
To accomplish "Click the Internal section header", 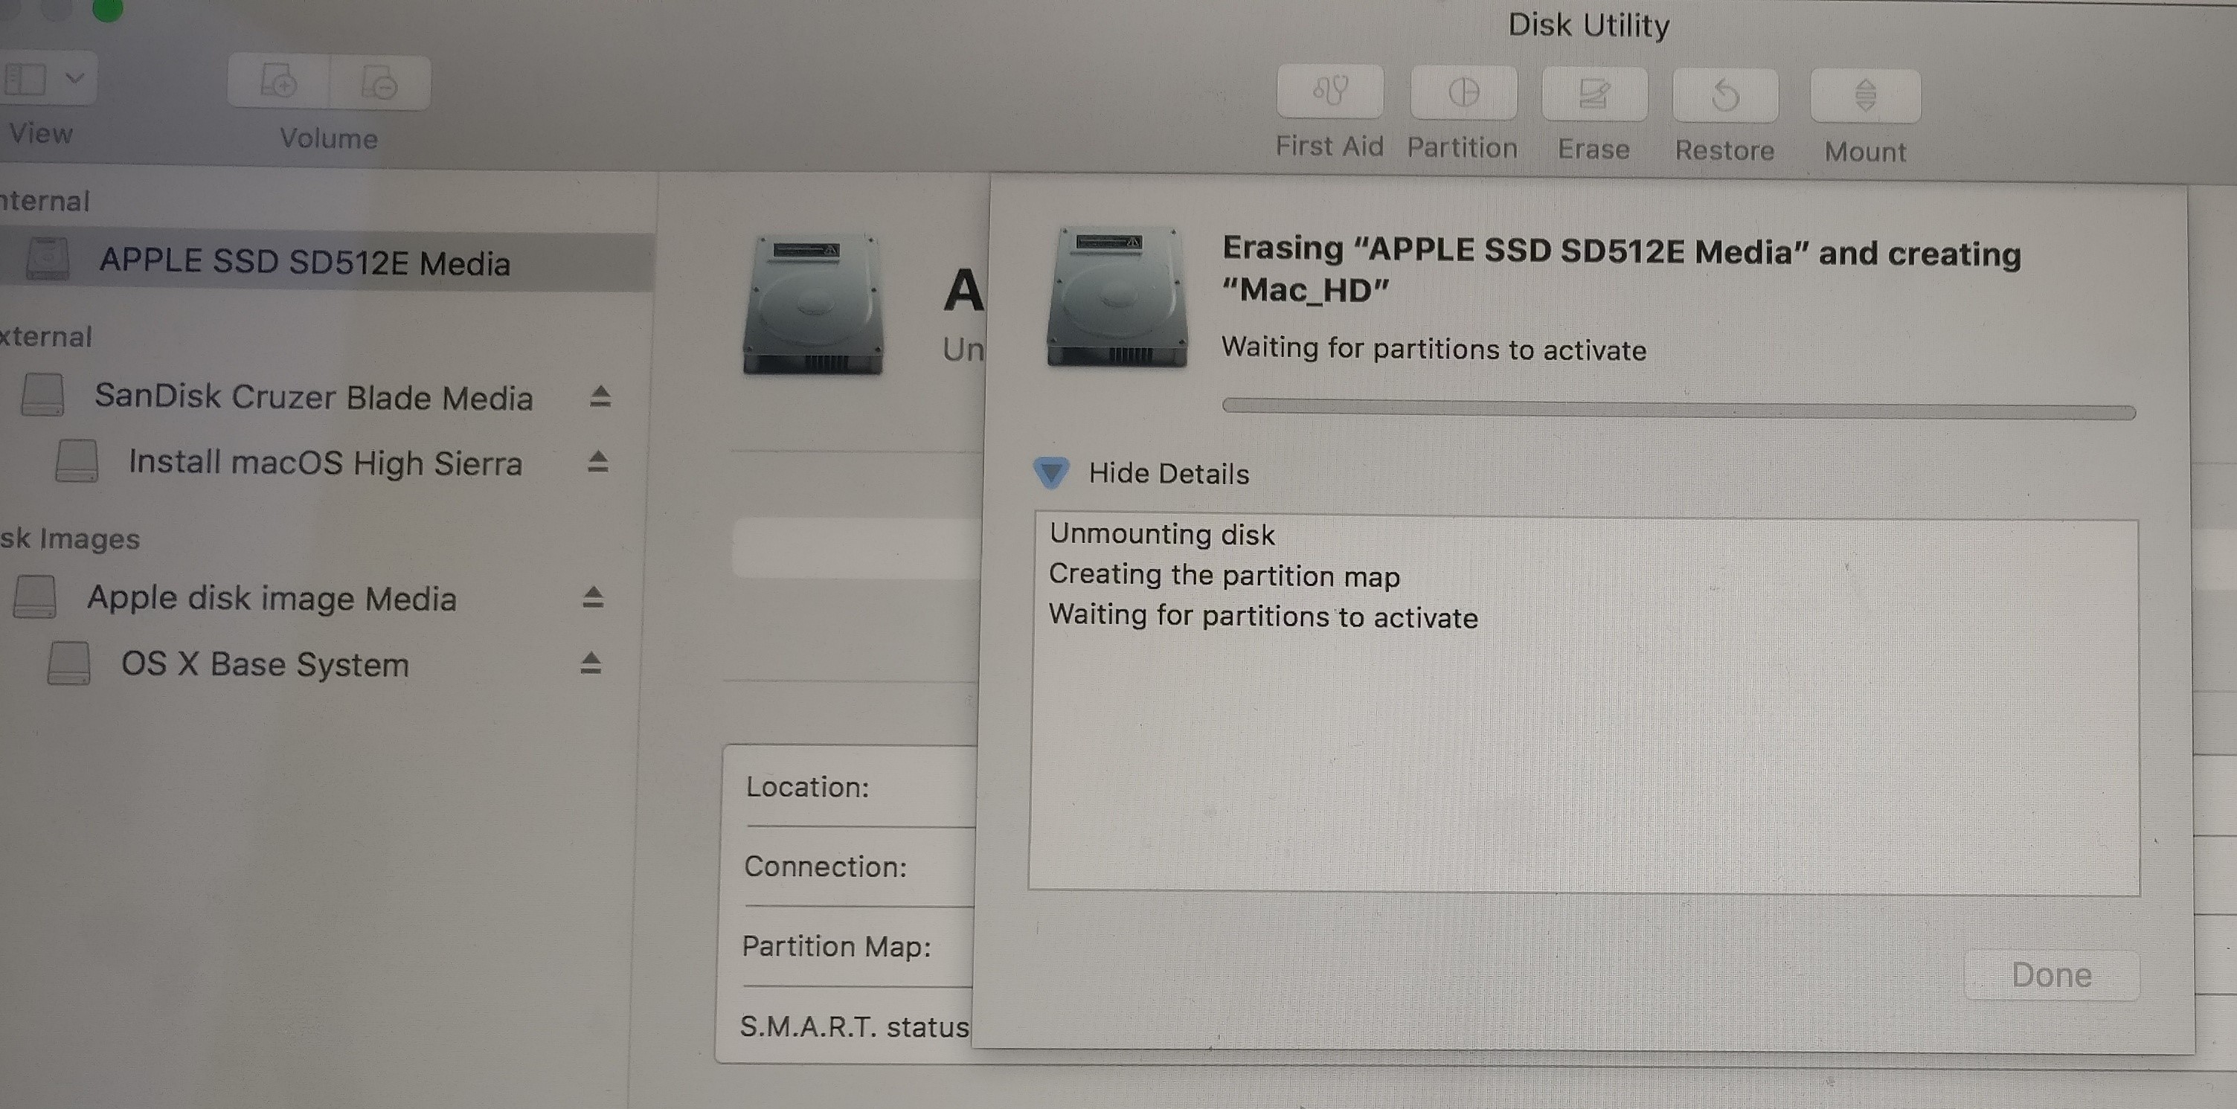I will [x=45, y=201].
